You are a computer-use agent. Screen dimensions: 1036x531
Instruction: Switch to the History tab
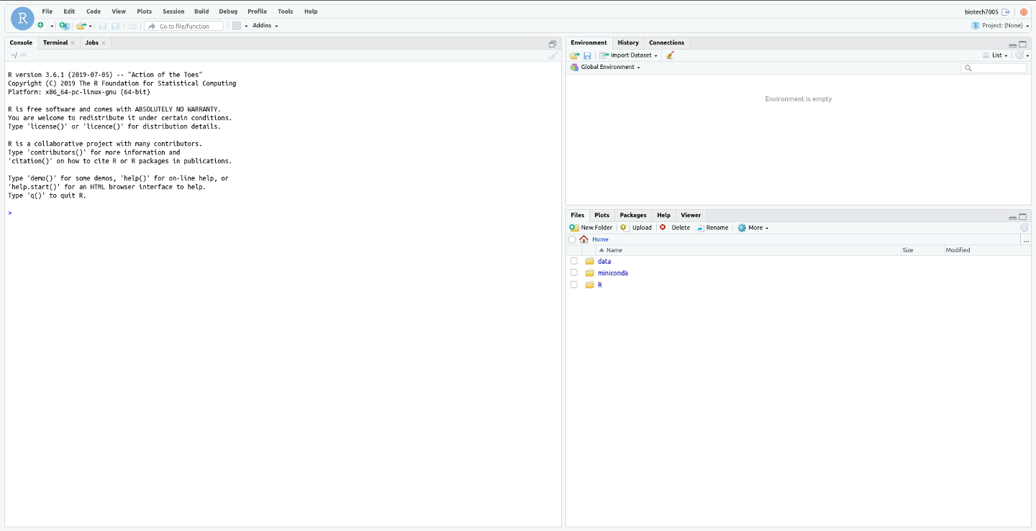tap(627, 42)
